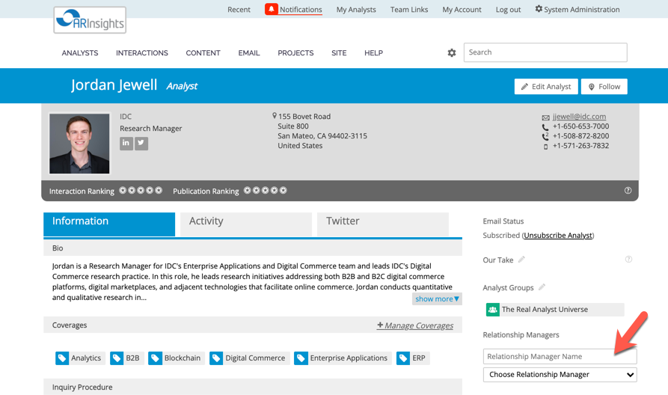This screenshot has height=395, width=668.
Task: Open System Administration link
Action: coord(581,10)
